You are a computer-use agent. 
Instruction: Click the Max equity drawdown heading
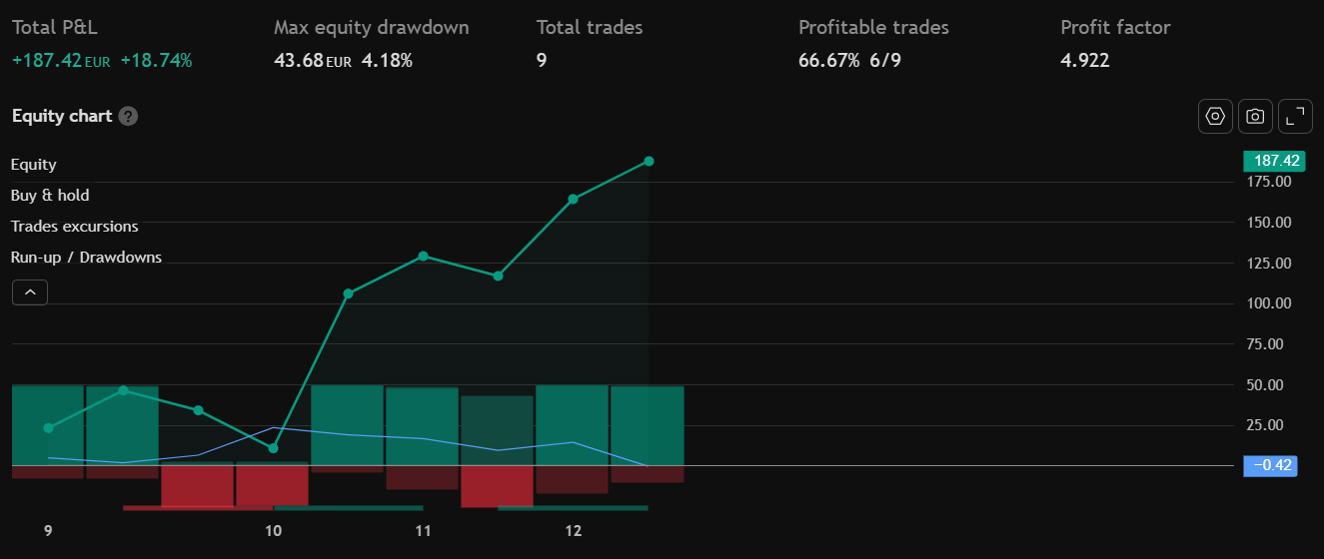[371, 28]
